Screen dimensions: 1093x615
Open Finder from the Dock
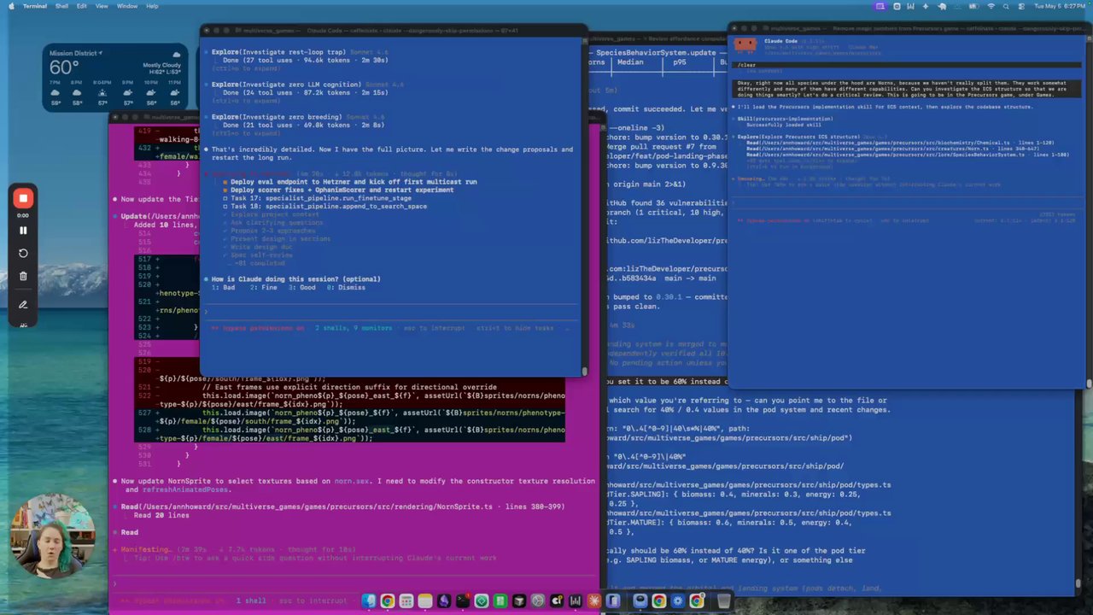pos(369,601)
